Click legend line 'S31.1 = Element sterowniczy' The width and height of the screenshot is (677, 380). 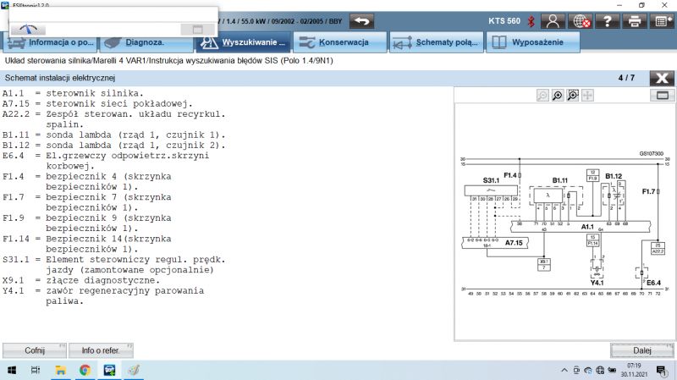click(x=113, y=260)
